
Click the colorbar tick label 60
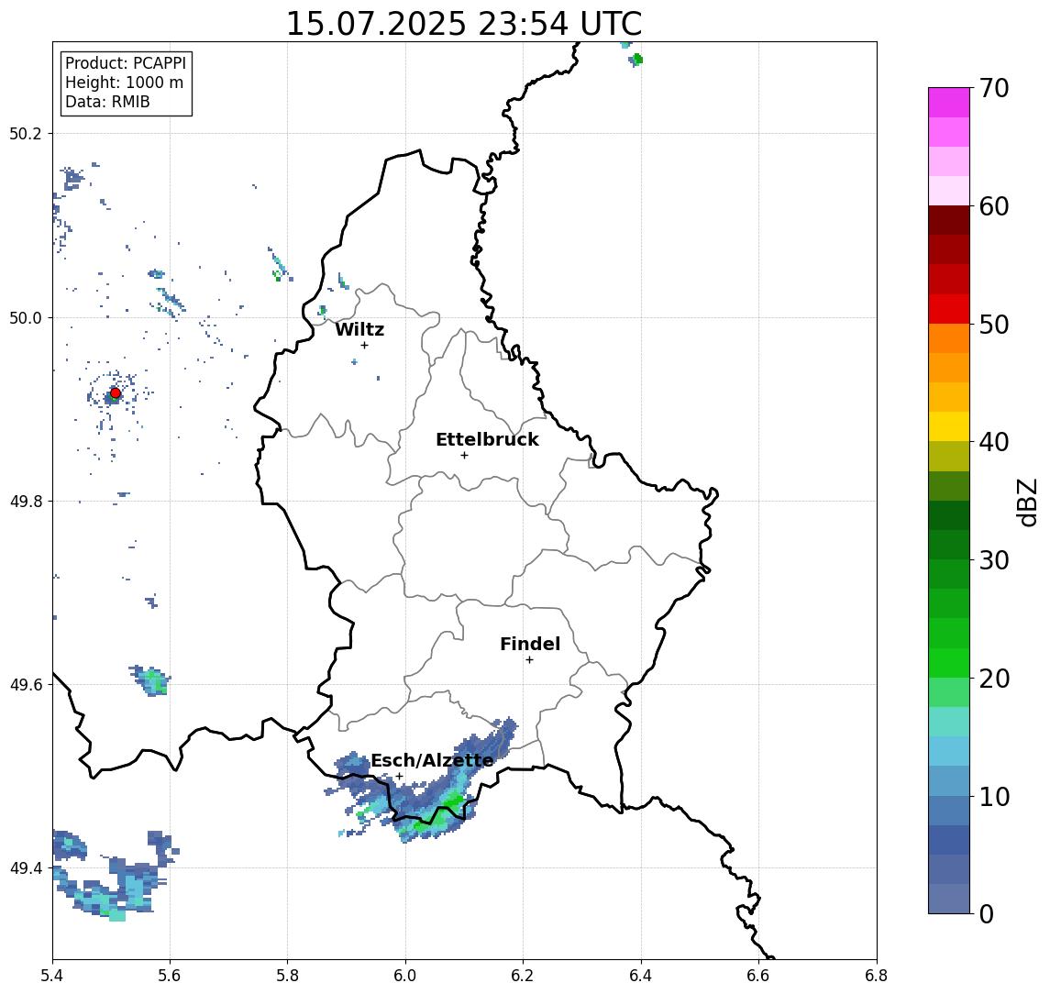(994, 207)
